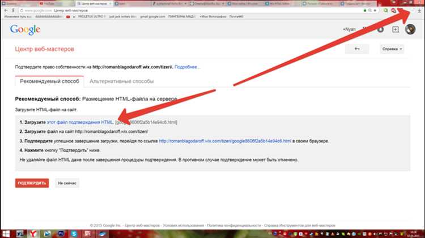Image resolution: width=425 pixels, height=238 pixels.
Task: Open the Google account avatar
Action: click(410, 29)
